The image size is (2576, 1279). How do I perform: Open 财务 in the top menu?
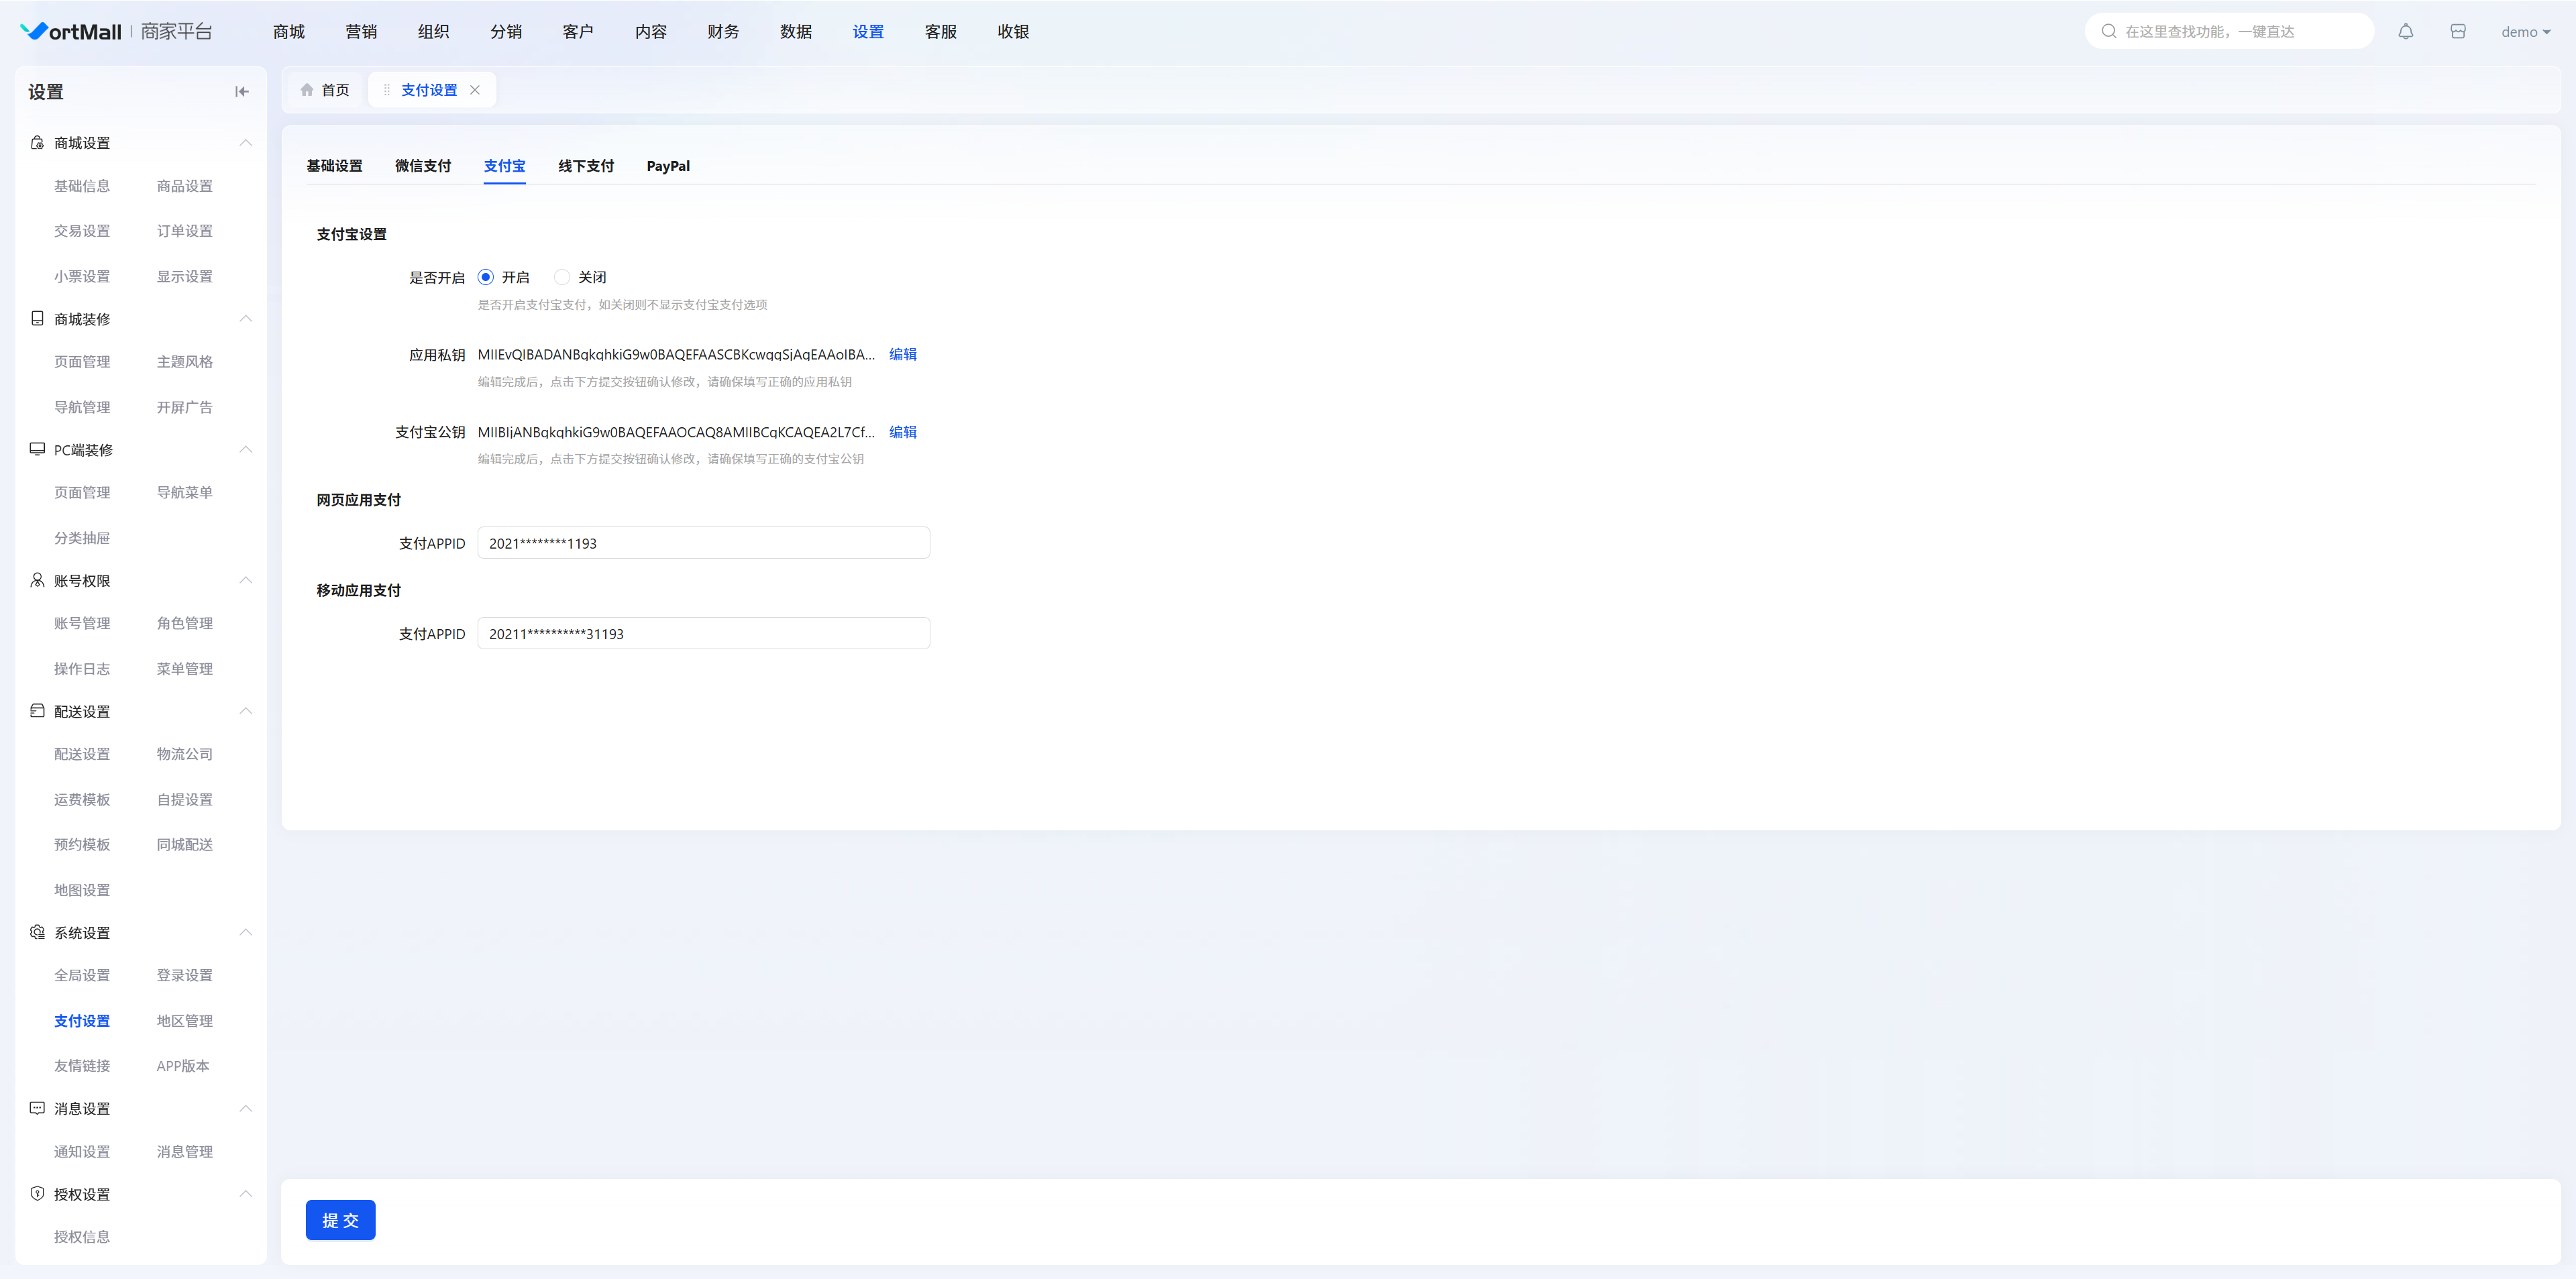point(722,32)
